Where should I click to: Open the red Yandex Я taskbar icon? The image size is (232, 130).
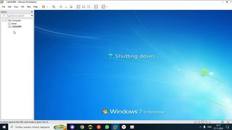pyautogui.click(x=99, y=127)
